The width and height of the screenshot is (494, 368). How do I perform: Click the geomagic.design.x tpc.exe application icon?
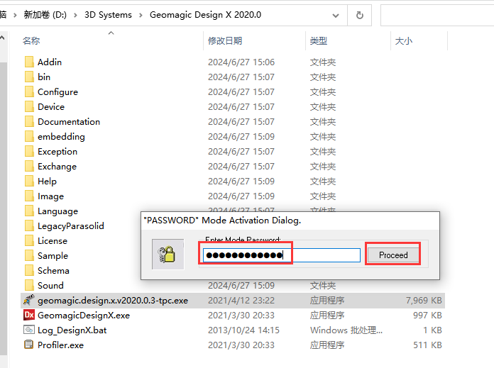pyautogui.click(x=28, y=300)
